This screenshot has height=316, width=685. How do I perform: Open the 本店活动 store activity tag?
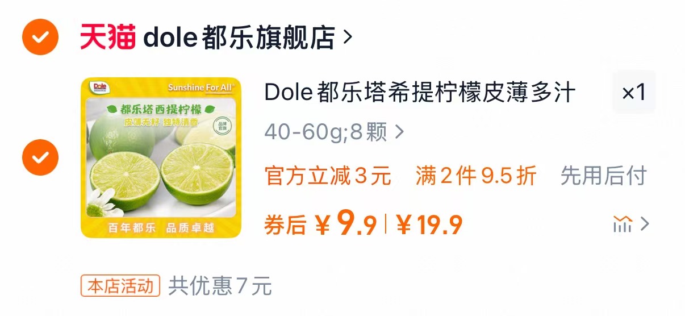[121, 286]
